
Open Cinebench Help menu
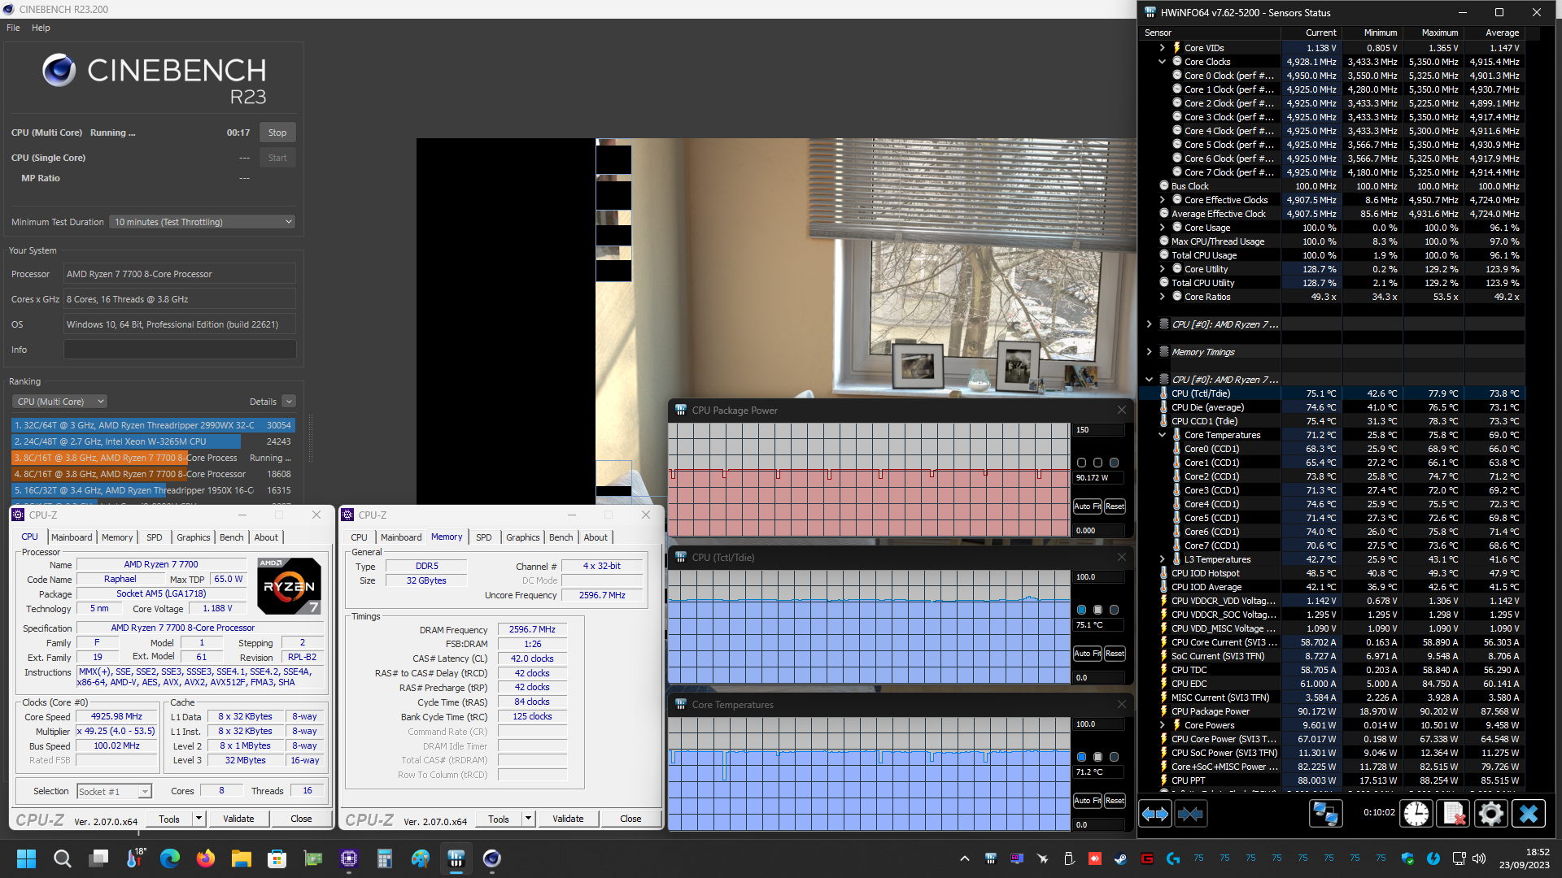pos(41,28)
